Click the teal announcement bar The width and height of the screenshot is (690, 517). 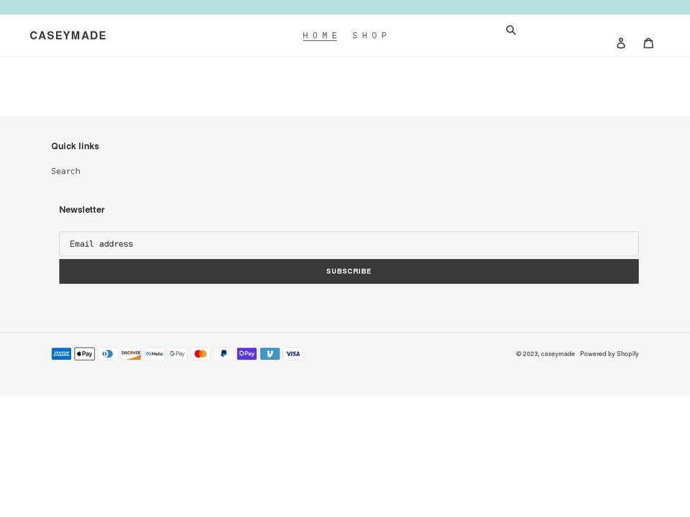click(x=345, y=7)
